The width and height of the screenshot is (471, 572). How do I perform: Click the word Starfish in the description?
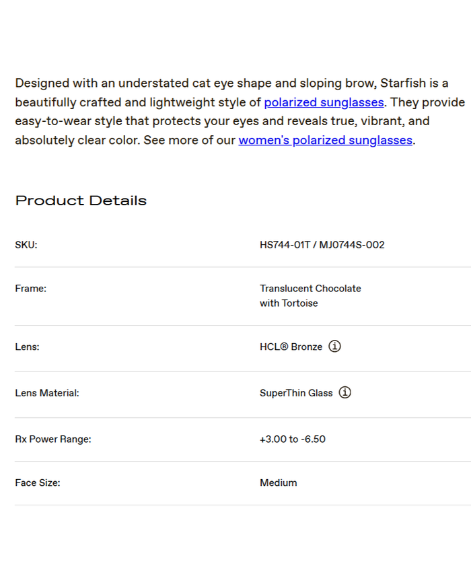[402, 83]
